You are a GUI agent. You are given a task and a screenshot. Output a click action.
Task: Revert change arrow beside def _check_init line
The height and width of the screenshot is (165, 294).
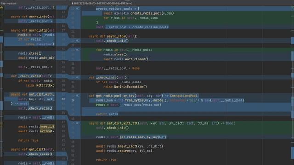[x=77, y=77]
